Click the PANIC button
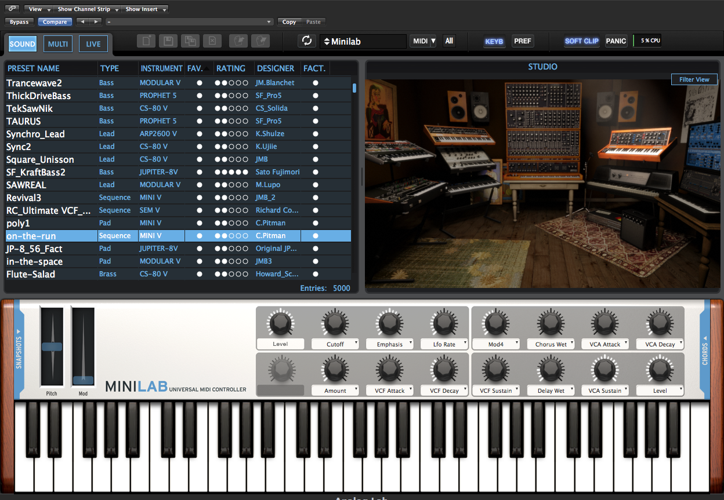The width and height of the screenshot is (724, 500). point(616,41)
